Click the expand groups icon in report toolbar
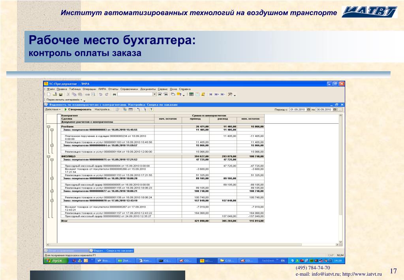The height and width of the screenshot is (280, 404). [145, 110]
